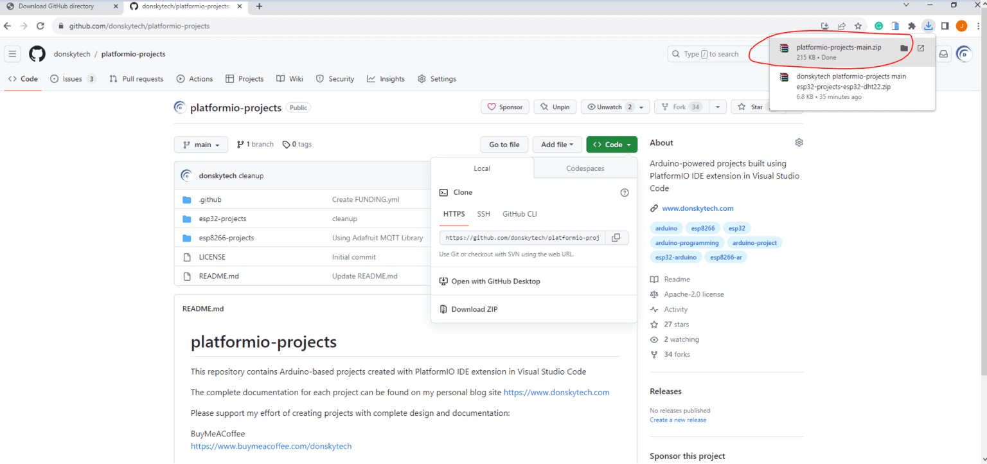Open the Fork options dropdown arrow

click(x=718, y=106)
